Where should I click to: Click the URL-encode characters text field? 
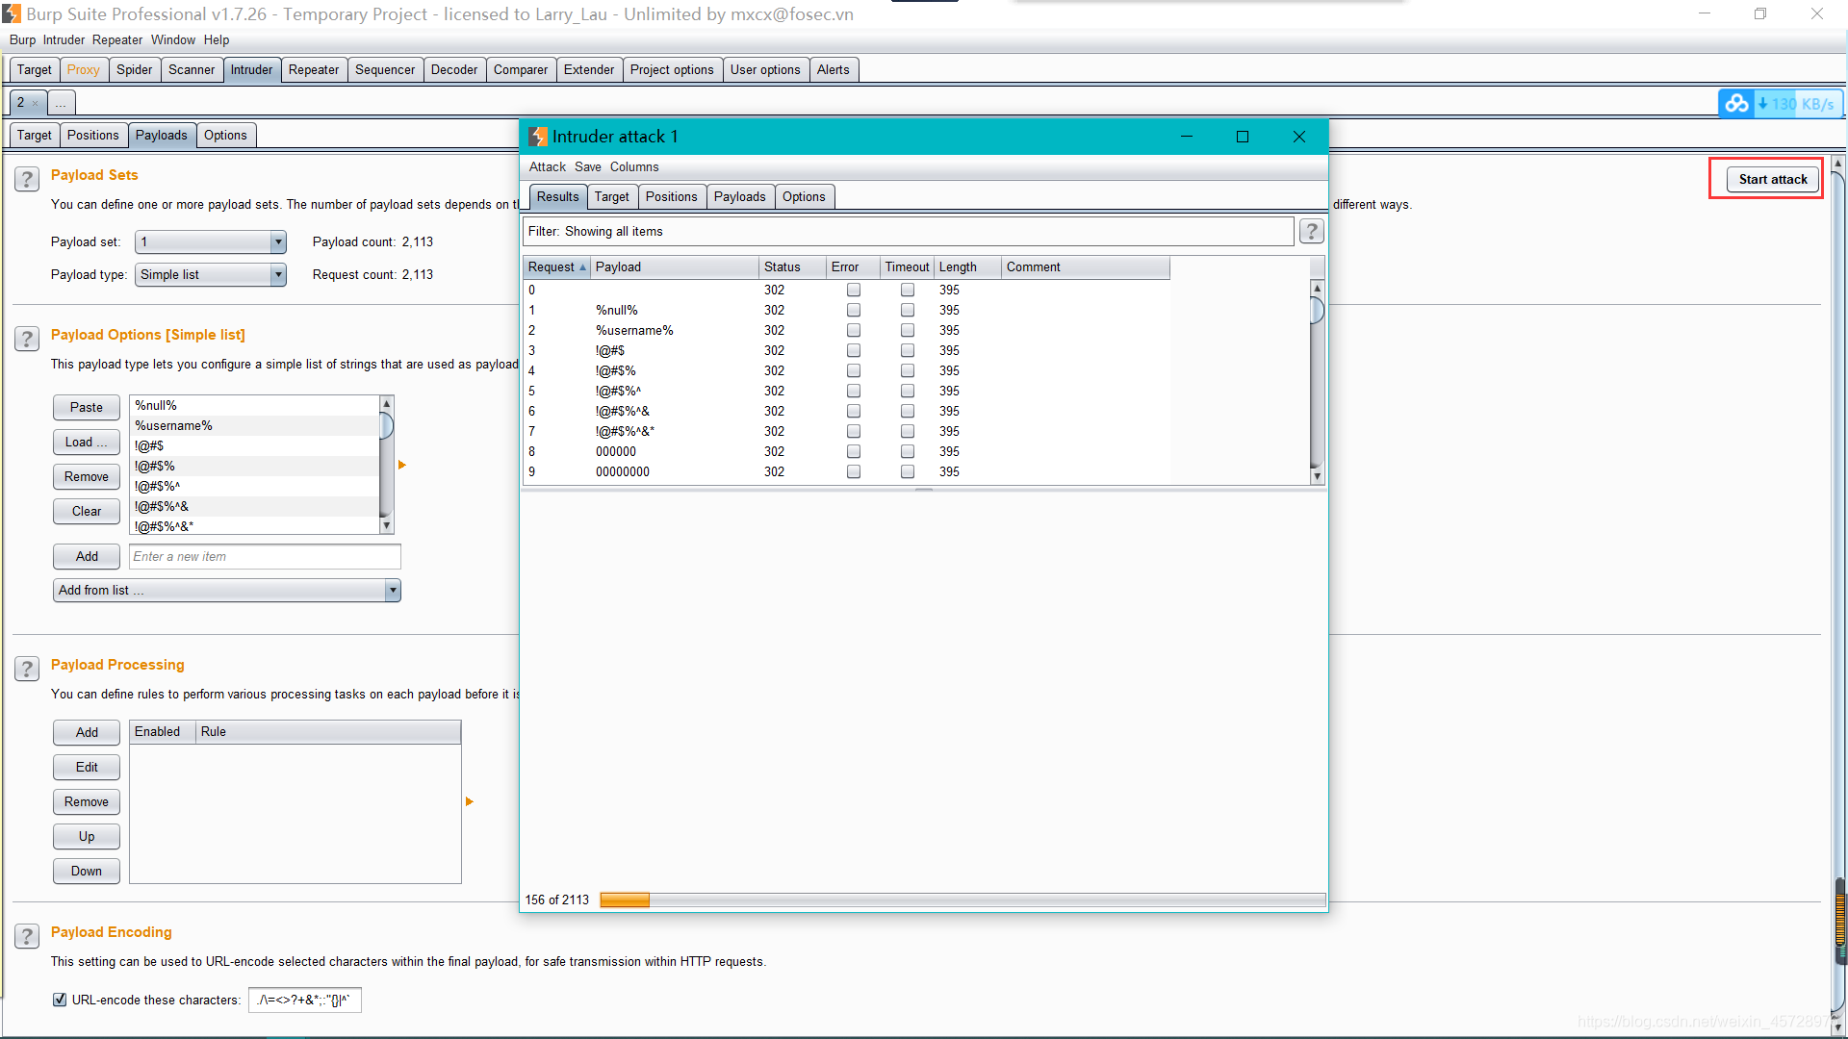tap(304, 1000)
